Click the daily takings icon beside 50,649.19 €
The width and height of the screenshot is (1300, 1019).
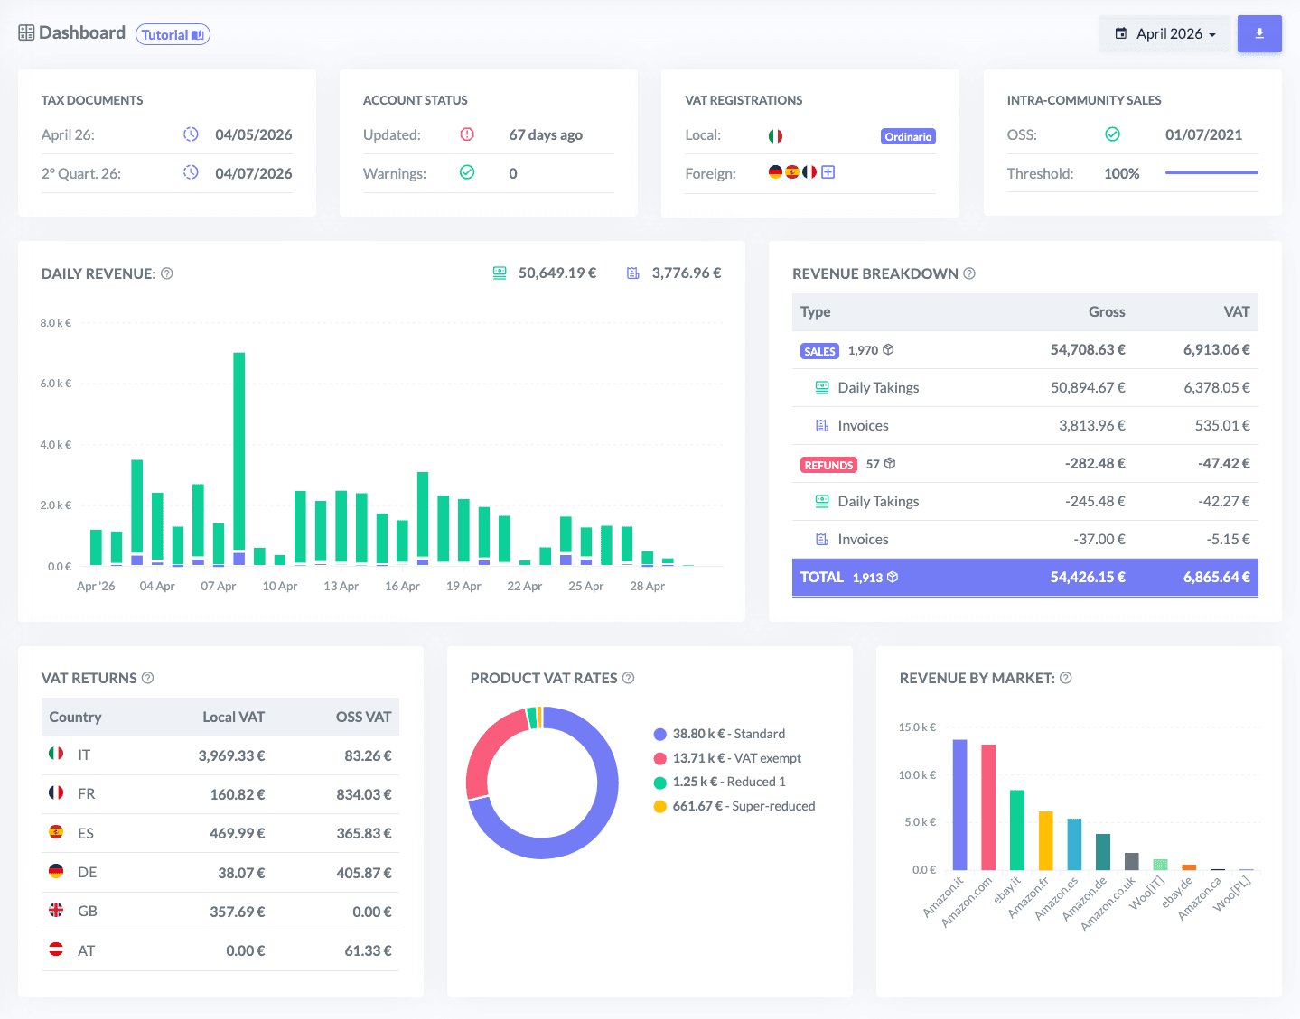500,273
